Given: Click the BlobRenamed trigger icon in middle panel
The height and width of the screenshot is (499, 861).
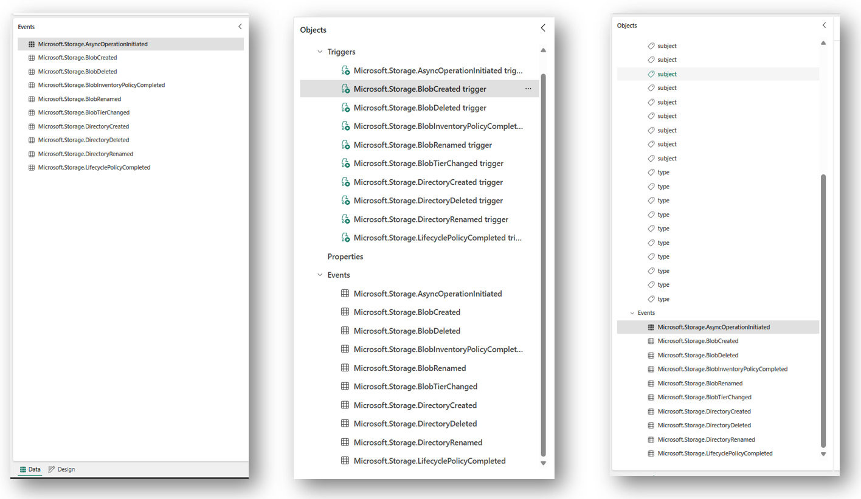Looking at the screenshot, I should [345, 145].
